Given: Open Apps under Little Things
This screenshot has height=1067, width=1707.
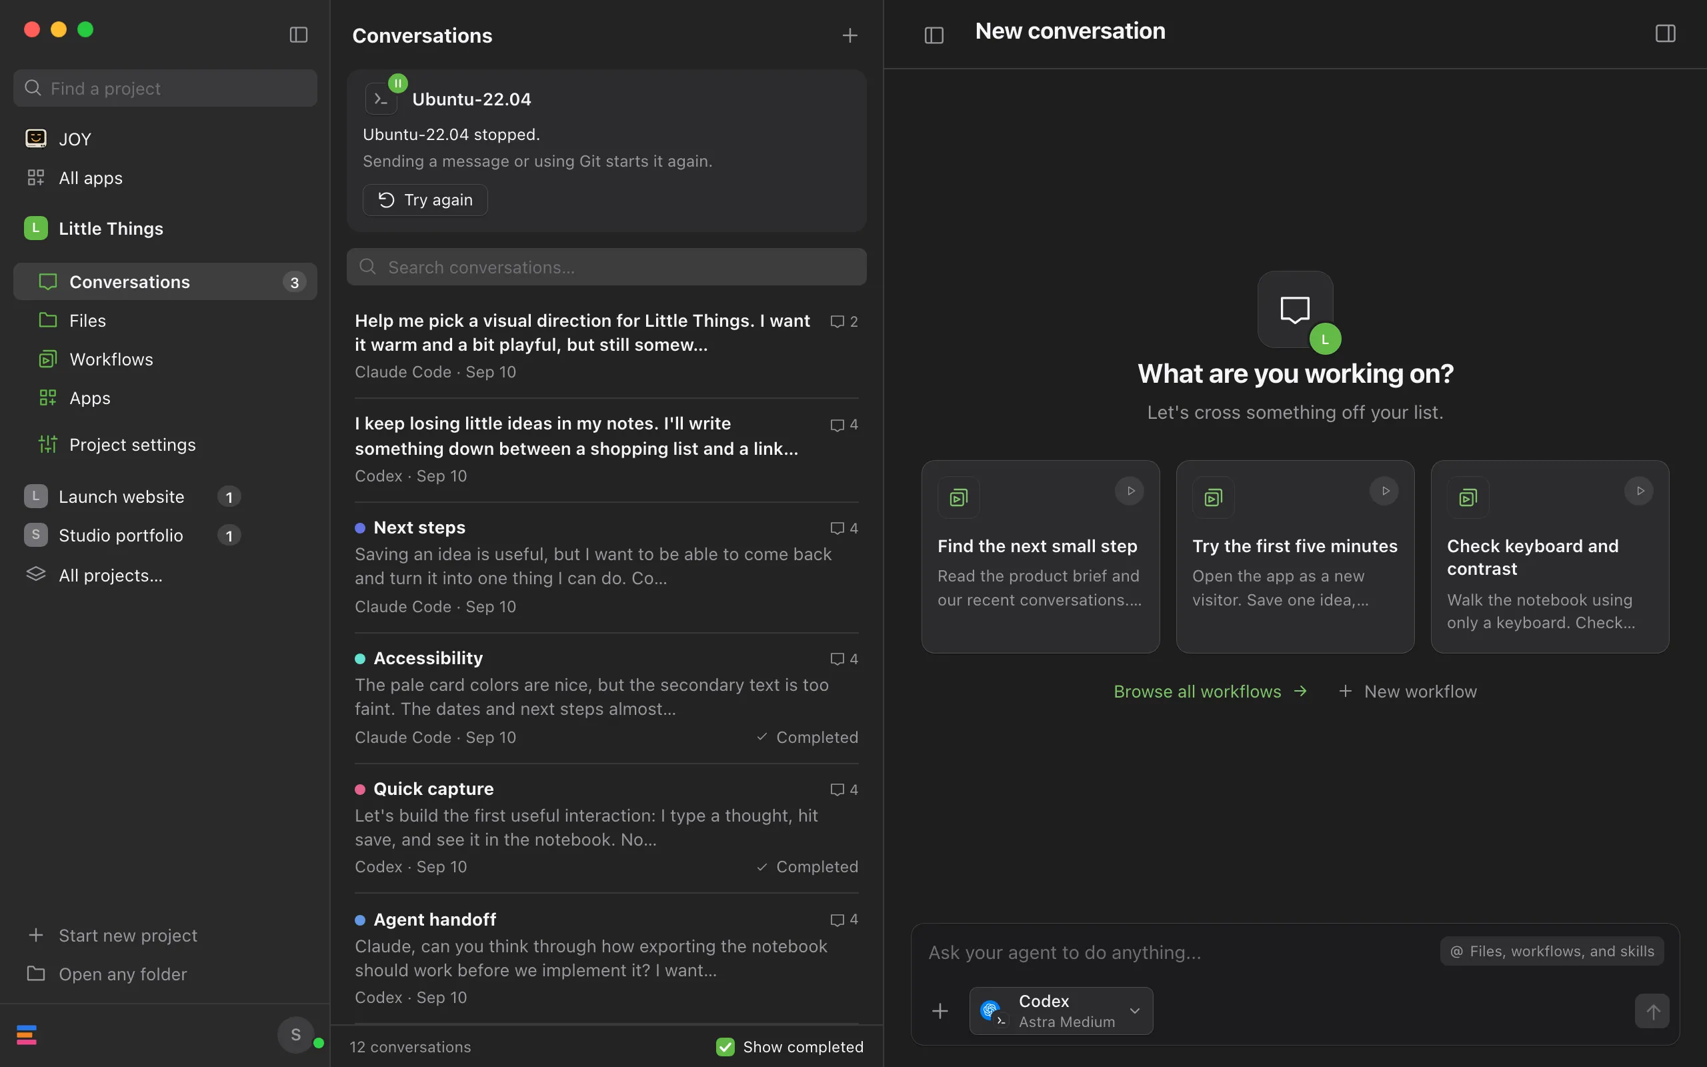Looking at the screenshot, I should [165, 398].
